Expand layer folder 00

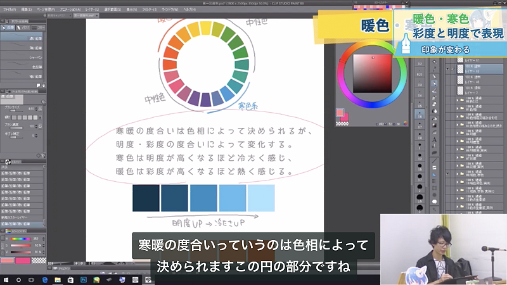click(458, 100)
